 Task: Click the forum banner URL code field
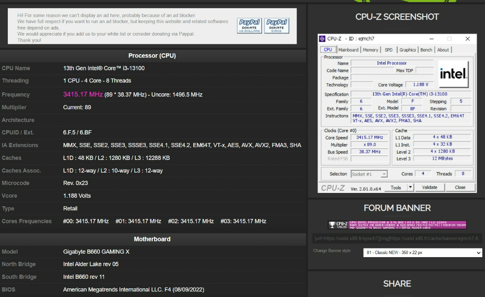(x=397, y=238)
